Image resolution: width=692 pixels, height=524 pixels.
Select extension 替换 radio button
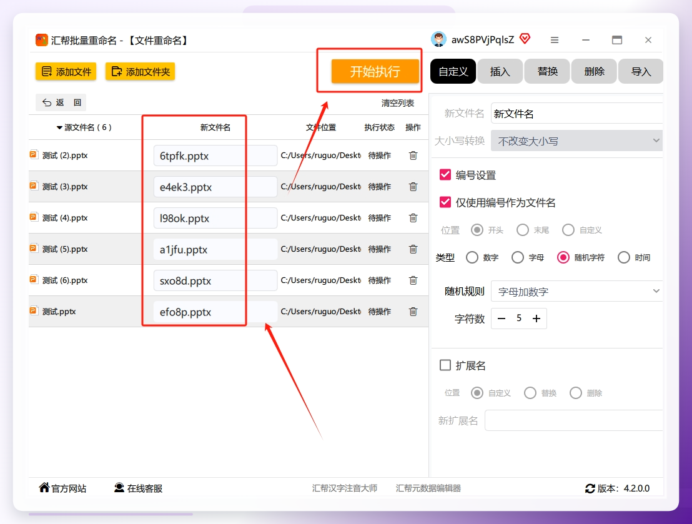tap(530, 393)
